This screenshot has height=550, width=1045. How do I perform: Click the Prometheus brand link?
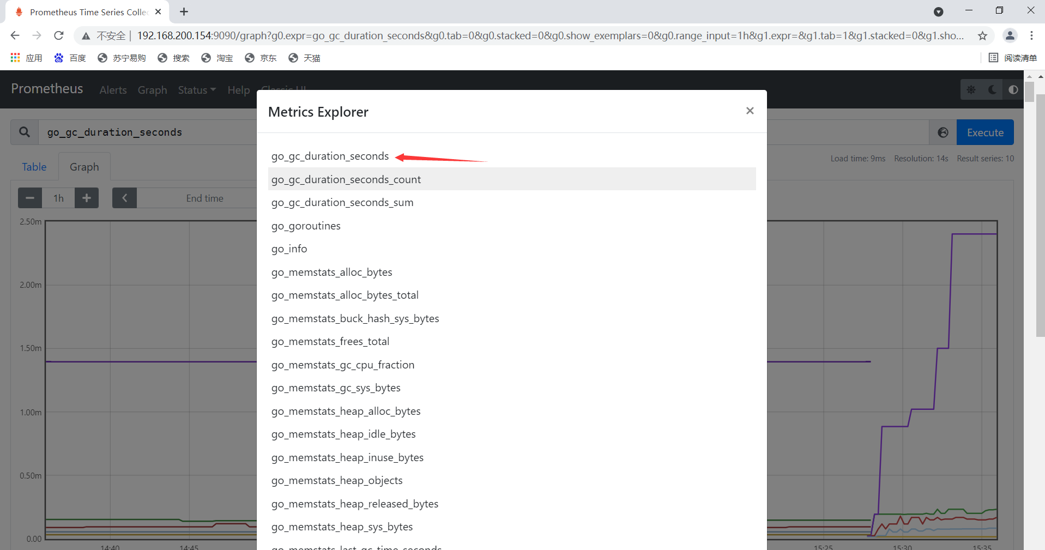[x=47, y=88]
